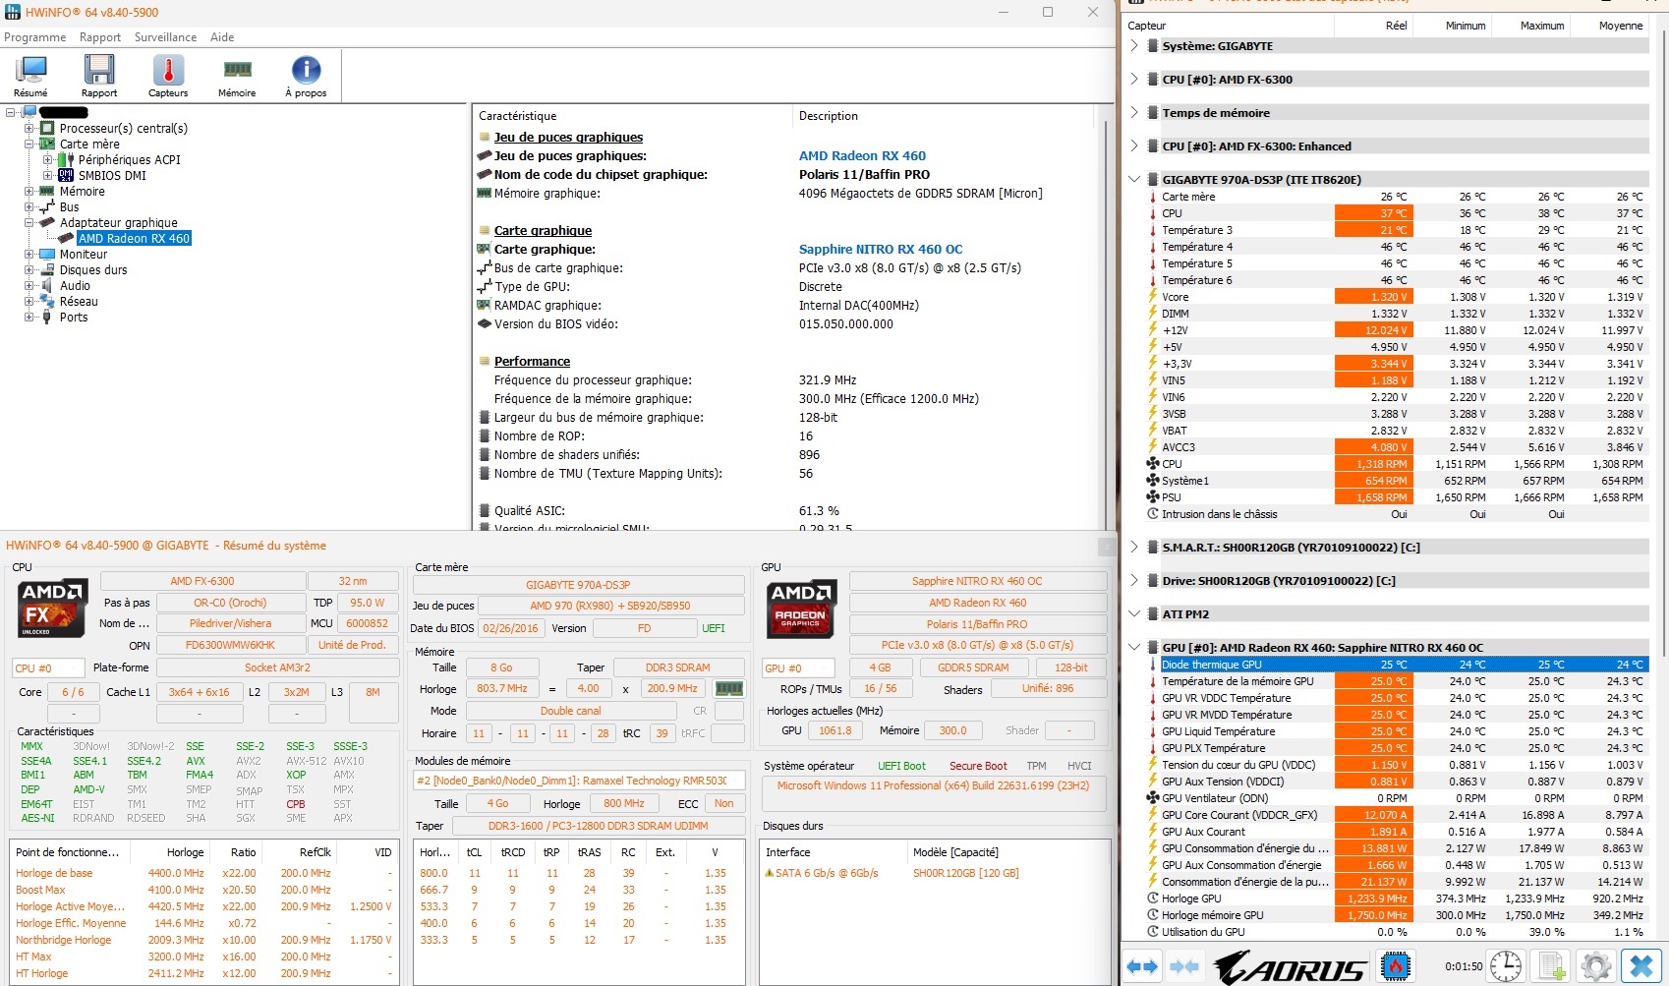
Task: Click the Mémoire RAM toolbar icon
Action: [x=237, y=76]
